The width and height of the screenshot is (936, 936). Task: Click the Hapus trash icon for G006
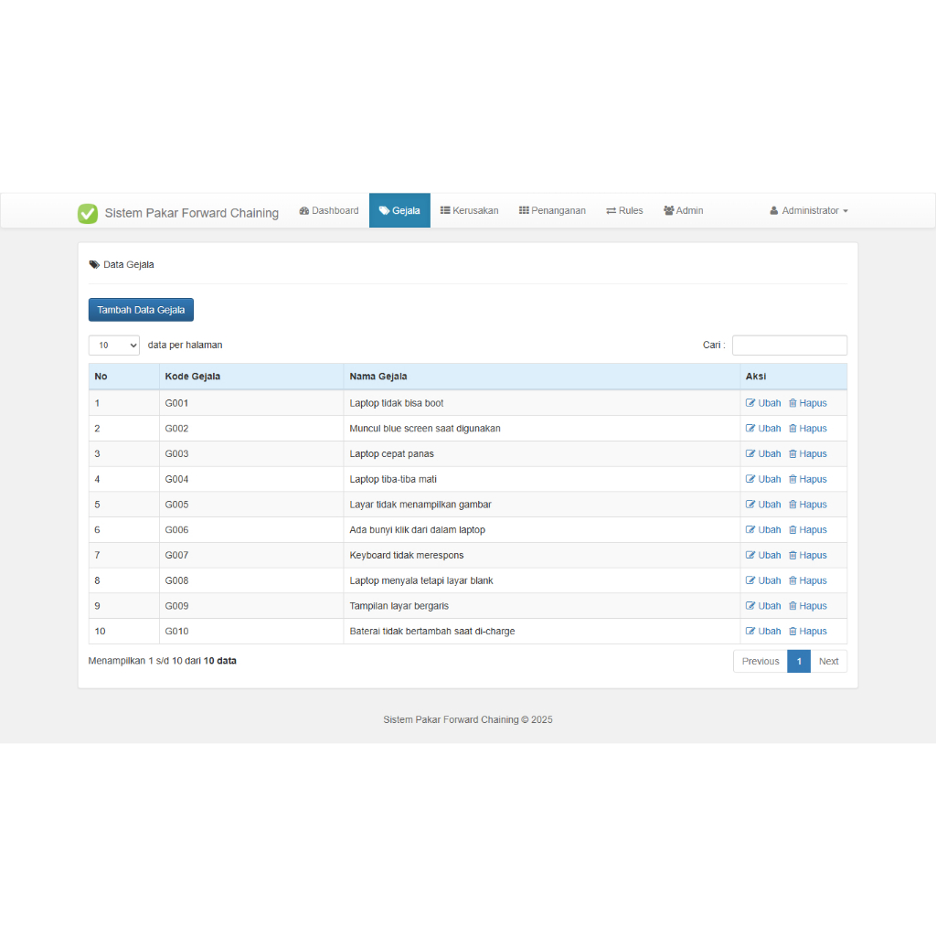792,530
